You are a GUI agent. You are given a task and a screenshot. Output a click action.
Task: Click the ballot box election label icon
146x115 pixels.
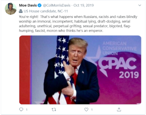(21, 11)
